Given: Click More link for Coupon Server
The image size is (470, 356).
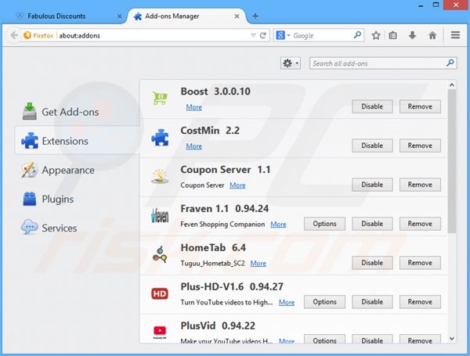Looking at the screenshot, I should (237, 185).
